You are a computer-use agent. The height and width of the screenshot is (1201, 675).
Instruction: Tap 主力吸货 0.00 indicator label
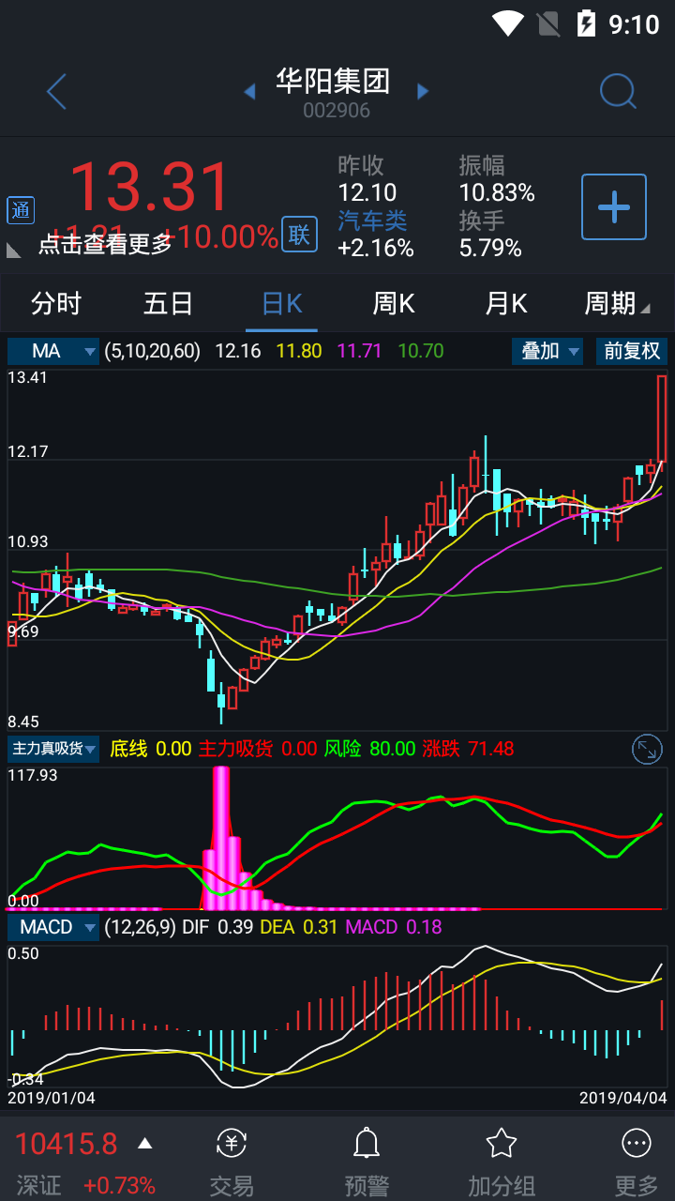(x=258, y=749)
